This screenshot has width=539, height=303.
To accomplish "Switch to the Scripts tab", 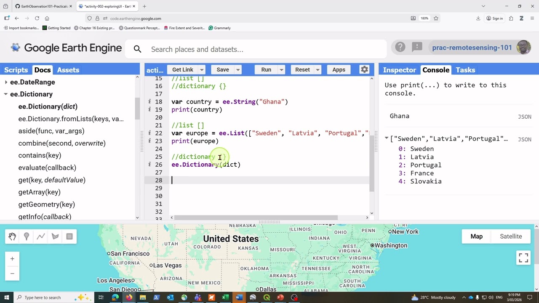I will (x=16, y=70).
